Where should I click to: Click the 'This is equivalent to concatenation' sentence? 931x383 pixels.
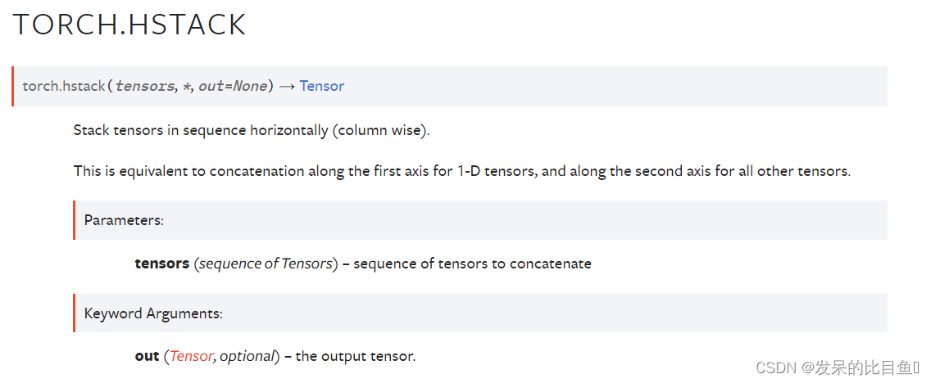pyautogui.click(x=462, y=171)
